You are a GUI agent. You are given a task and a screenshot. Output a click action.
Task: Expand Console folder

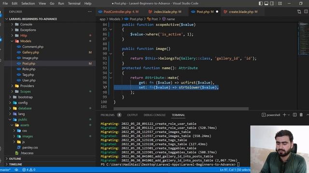click(26, 25)
